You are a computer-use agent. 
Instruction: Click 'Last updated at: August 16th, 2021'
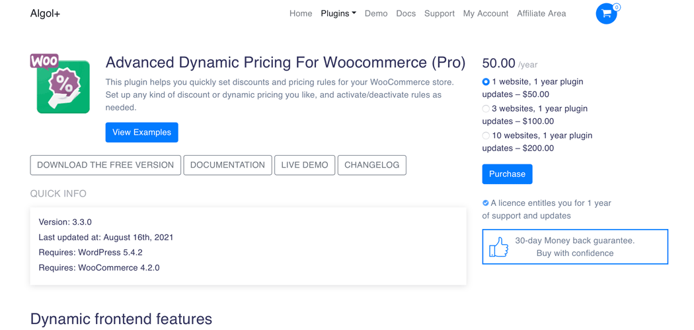coord(106,237)
